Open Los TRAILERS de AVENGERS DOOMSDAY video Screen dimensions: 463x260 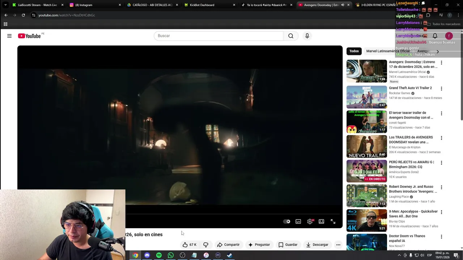click(x=367, y=147)
